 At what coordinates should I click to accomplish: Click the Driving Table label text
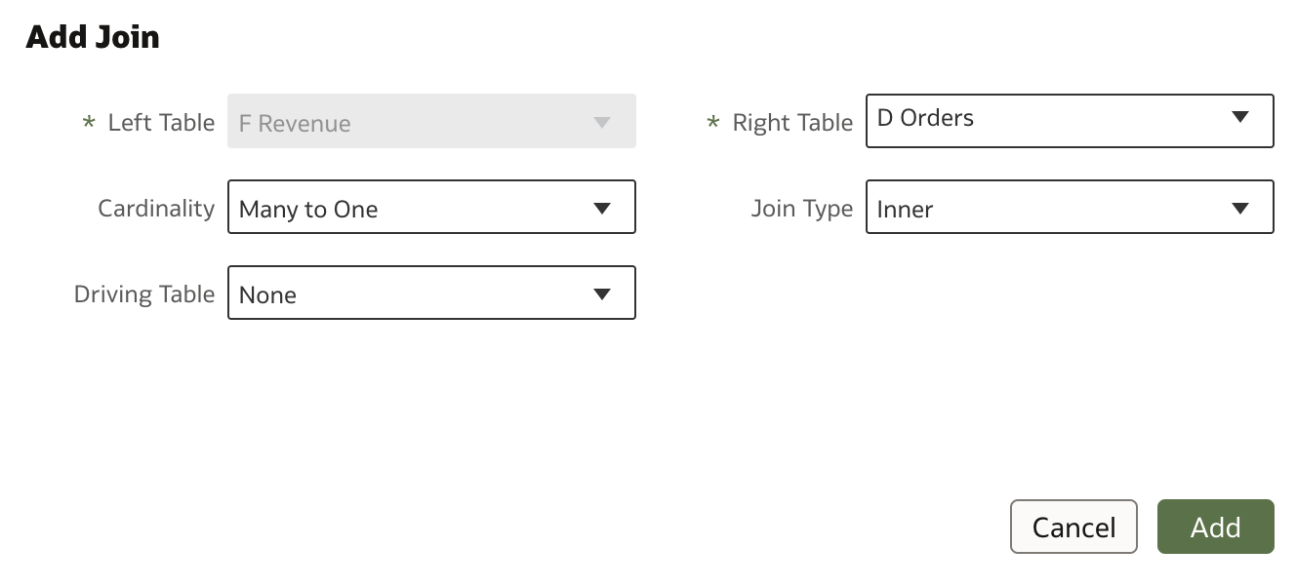pos(144,294)
